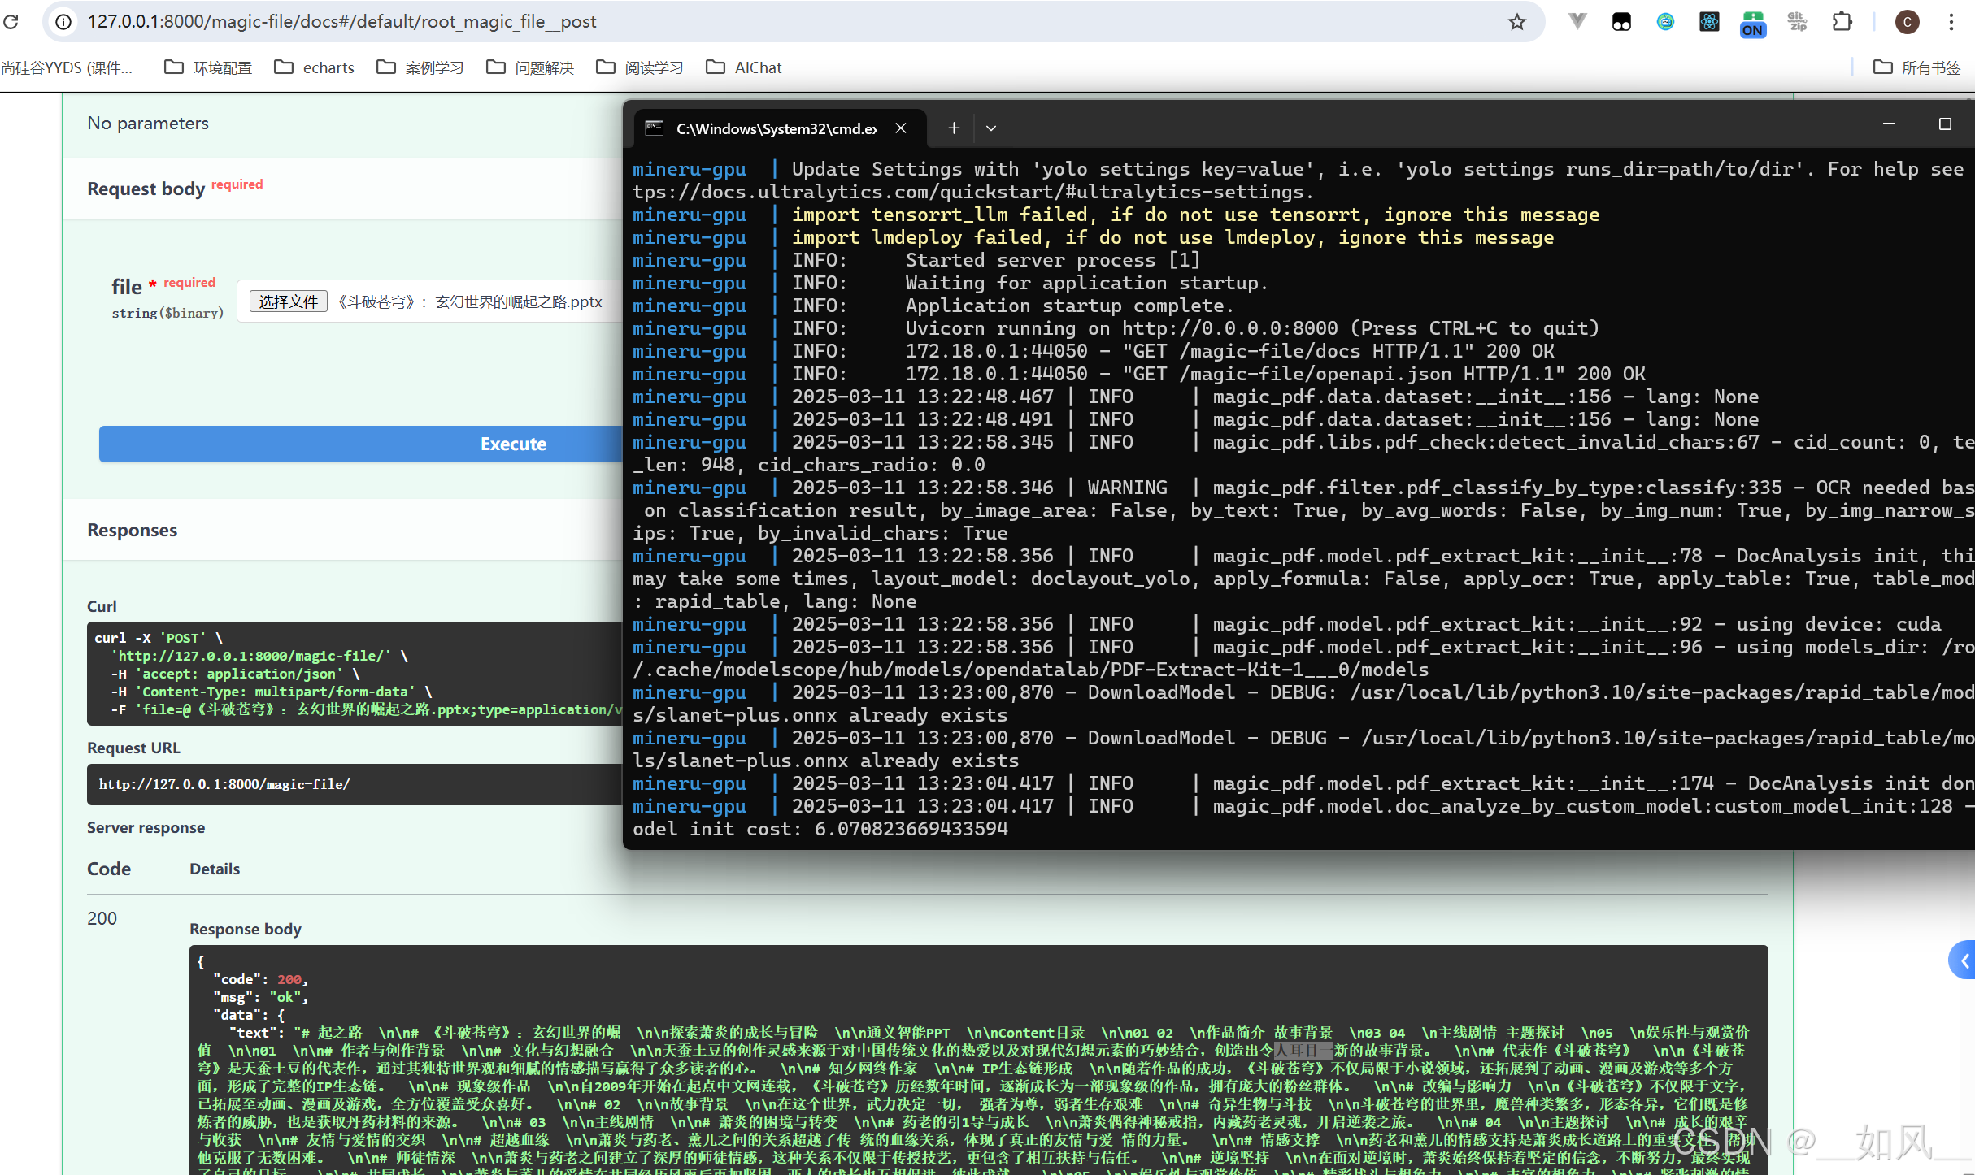Screen dimensions: 1975x1175
Task: Open the Chrome extensions puzzle-piece menu
Action: (x=1842, y=22)
